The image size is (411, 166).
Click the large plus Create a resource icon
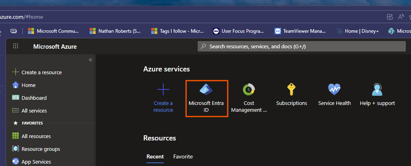tap(163, 90)
